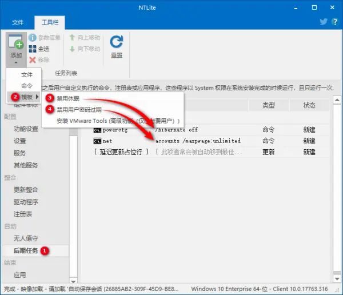Open 设置 in the sidebar
The width and height of the screenshot is (343, 295).
pos(19,141)
